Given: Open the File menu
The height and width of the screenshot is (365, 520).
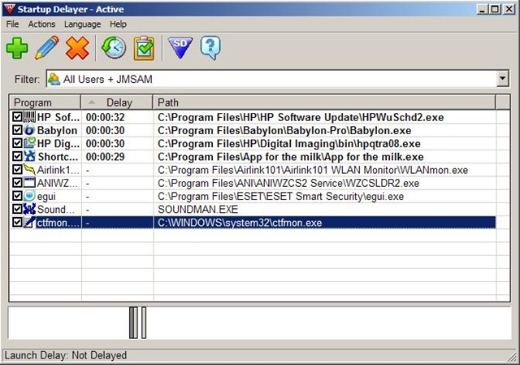Looking at the screenshot, I should (x=13, y=24).
